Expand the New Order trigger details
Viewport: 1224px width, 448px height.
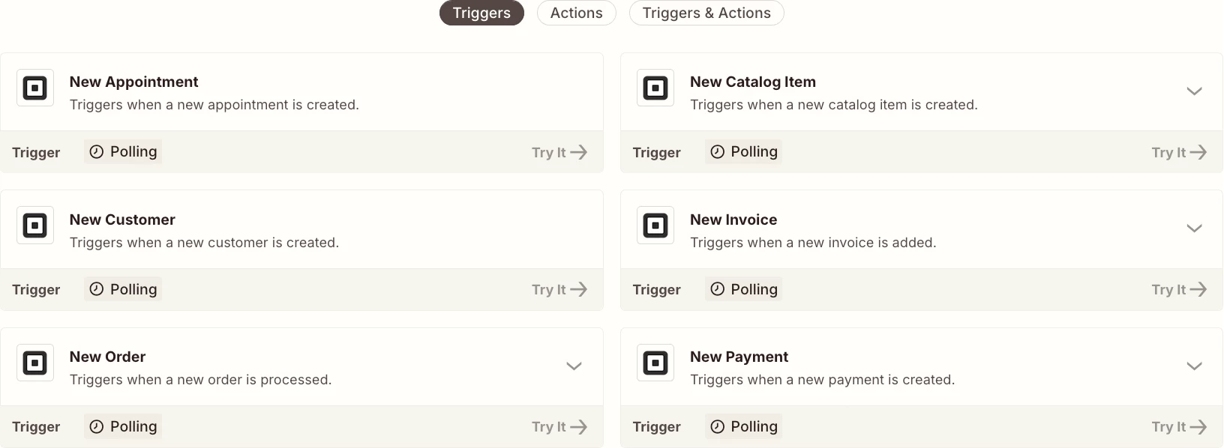574,366
